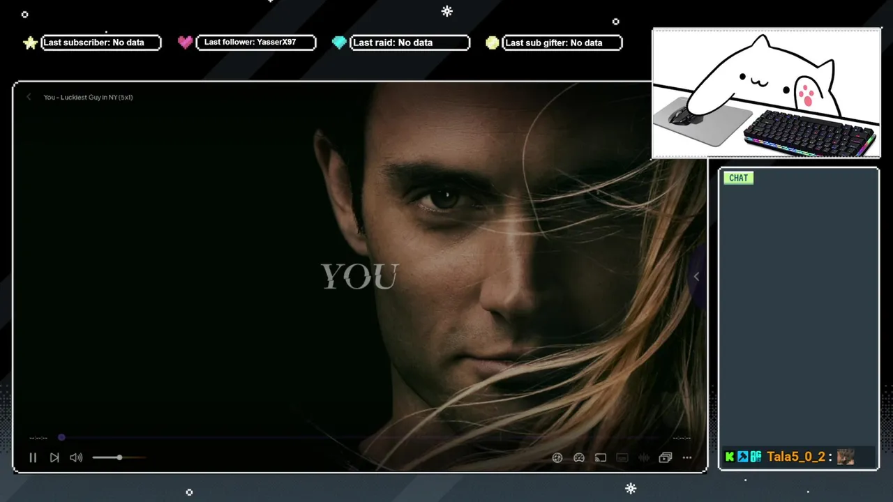
Task: Adjust the volume slider
Action: (119, 457)
